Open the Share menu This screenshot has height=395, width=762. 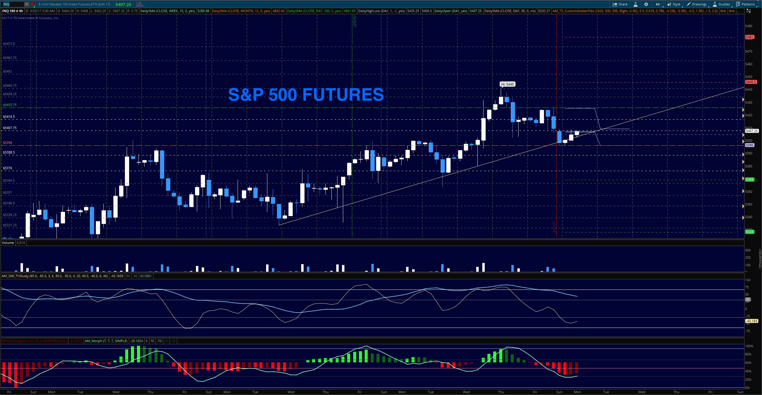(620, 4)
